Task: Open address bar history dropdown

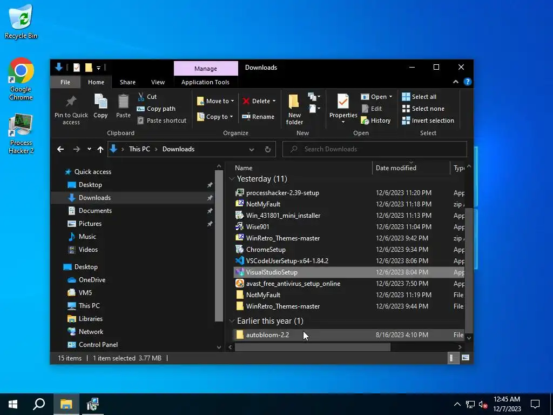Action: [x=252, y=149]
